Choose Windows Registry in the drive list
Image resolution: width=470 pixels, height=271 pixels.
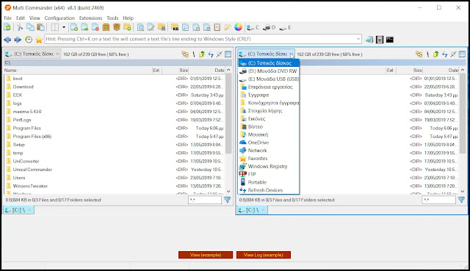269,167
